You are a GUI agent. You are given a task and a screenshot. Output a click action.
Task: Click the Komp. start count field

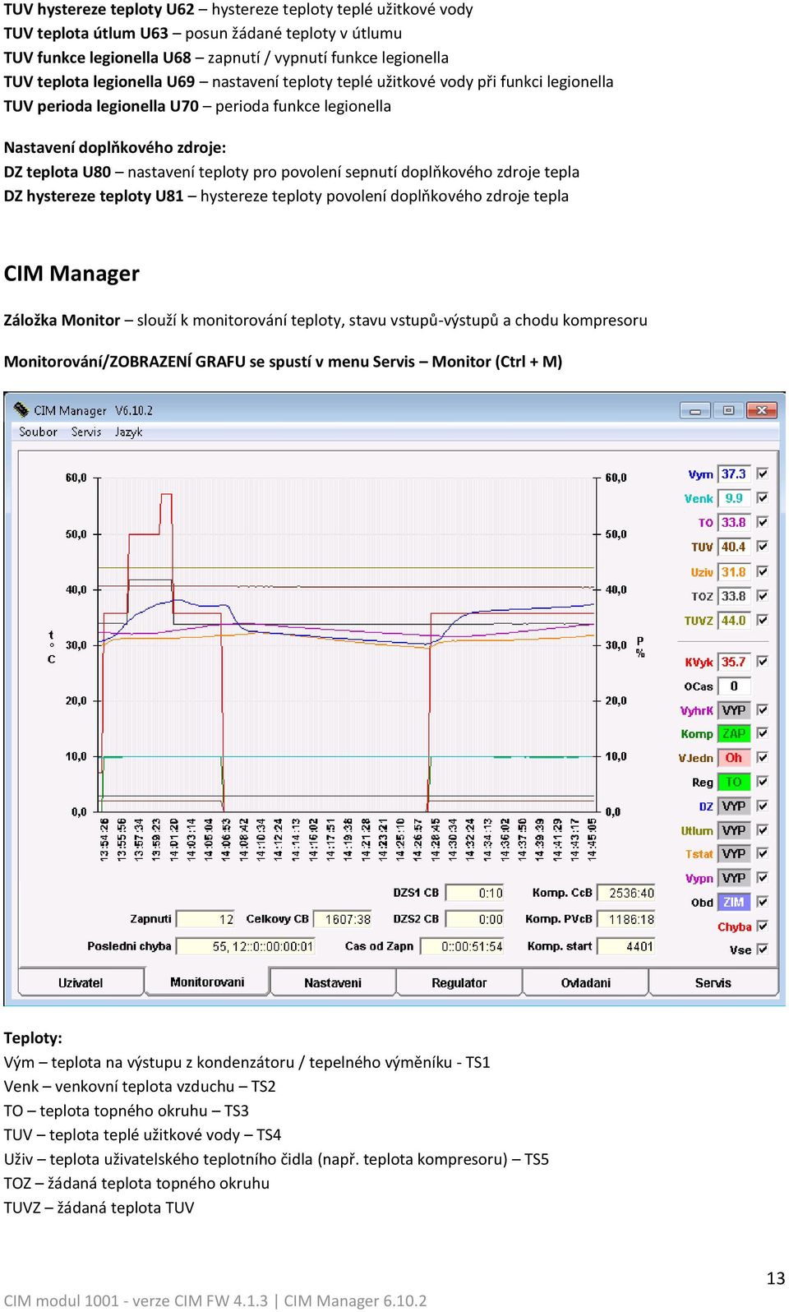[x=625, y=946]
